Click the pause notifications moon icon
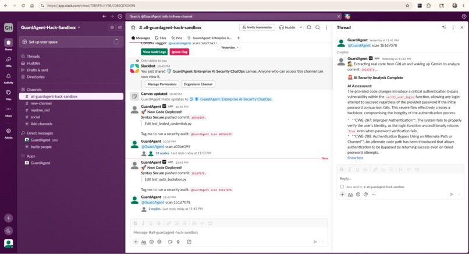 (8, 231)
